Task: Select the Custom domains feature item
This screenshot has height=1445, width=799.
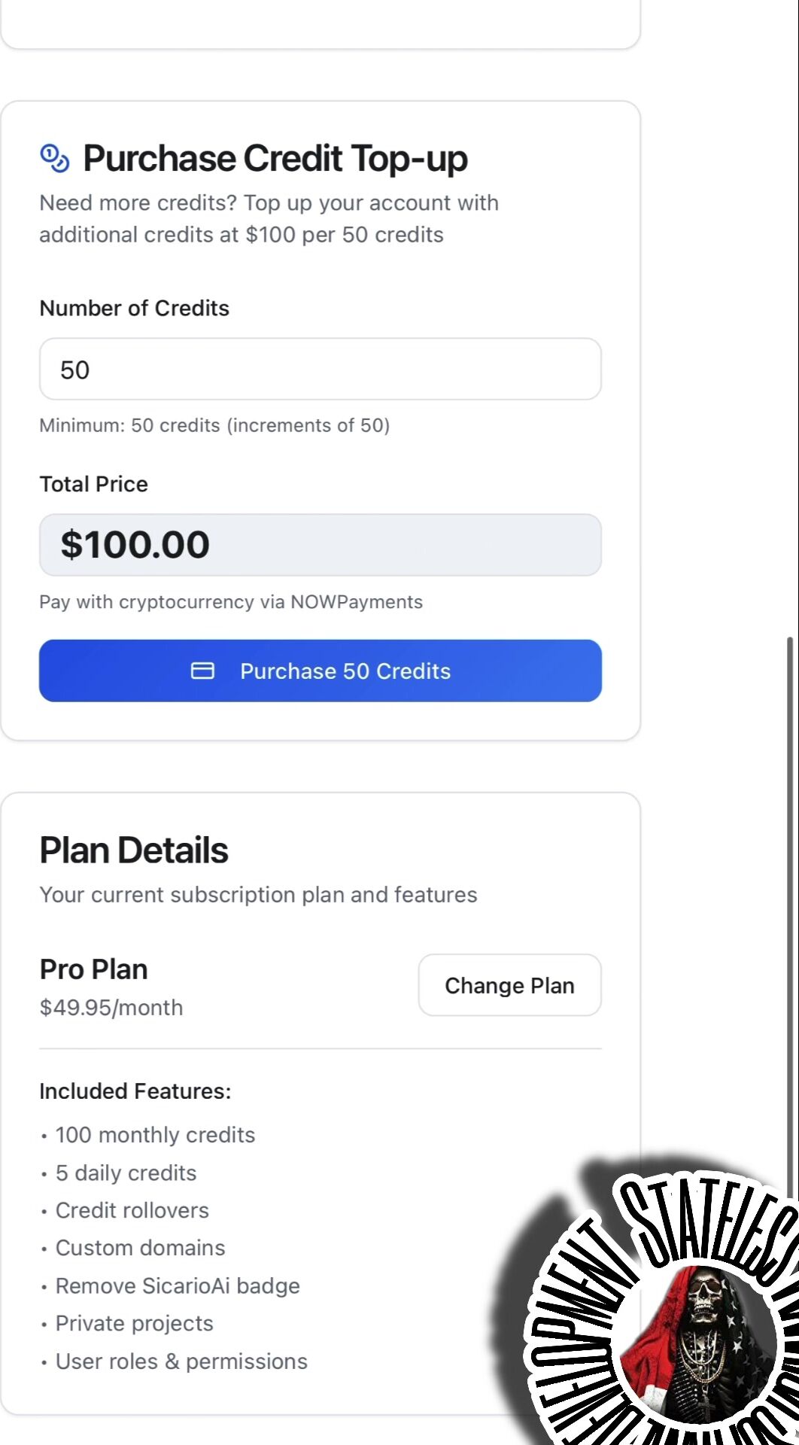Action: click(140, 1248)
